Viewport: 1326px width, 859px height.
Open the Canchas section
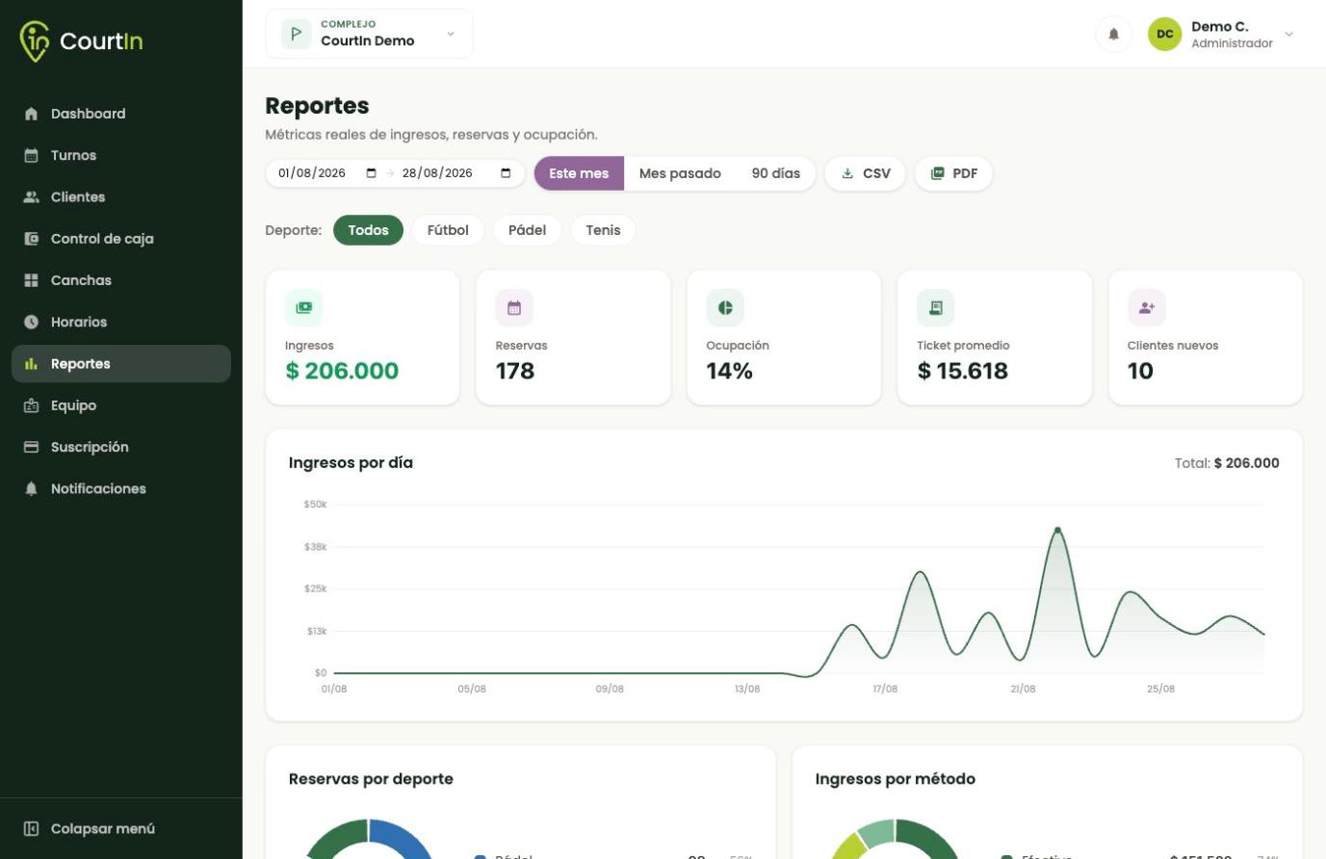point(121,280)
